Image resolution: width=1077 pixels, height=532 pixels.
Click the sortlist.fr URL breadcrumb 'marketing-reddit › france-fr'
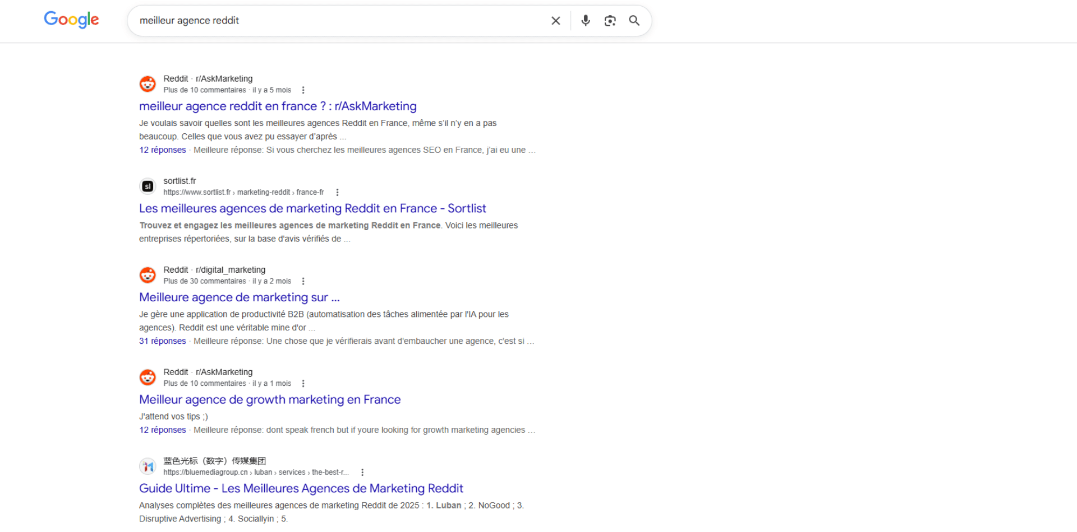point(280,193)
